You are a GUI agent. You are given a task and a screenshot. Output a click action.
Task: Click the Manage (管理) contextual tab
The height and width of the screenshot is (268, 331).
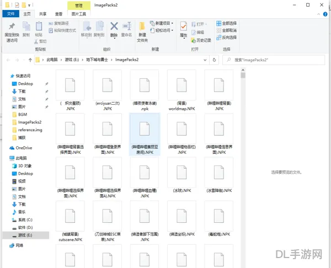point(79,6)
